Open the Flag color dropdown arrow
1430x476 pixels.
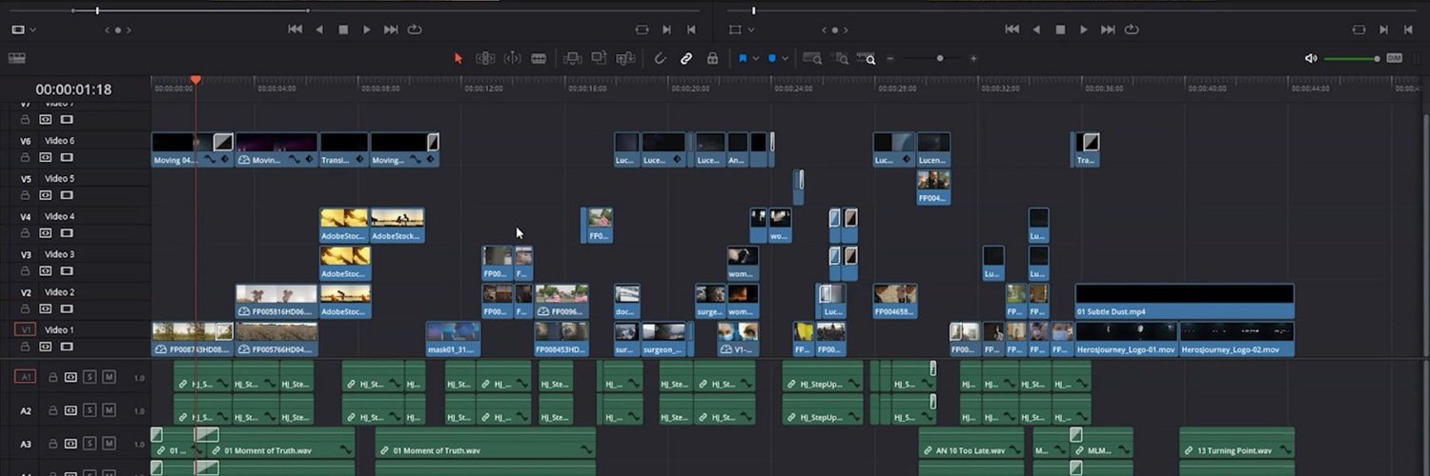(756, 58)
